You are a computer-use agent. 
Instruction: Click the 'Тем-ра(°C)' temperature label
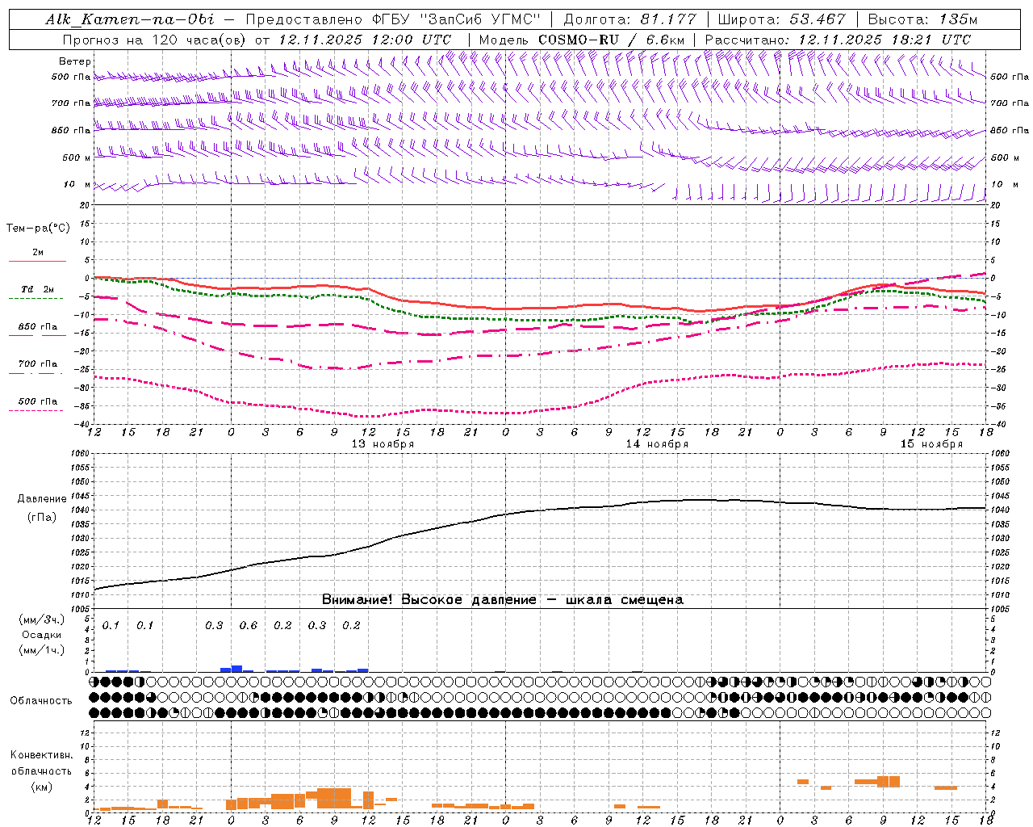[38, 229]
